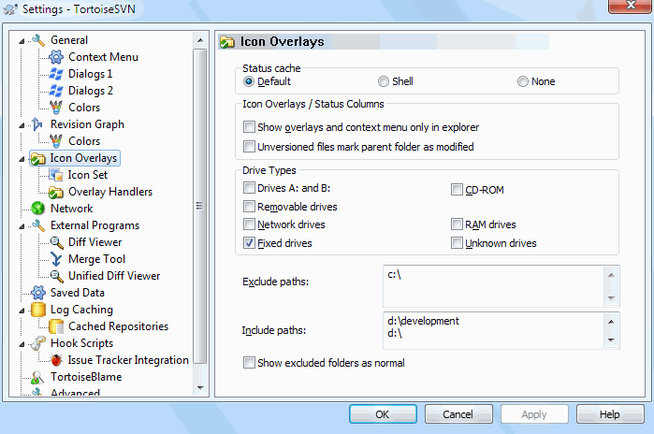Collapse the General tree node
Screen dimensions: 654x434
[x=22, y=41]
